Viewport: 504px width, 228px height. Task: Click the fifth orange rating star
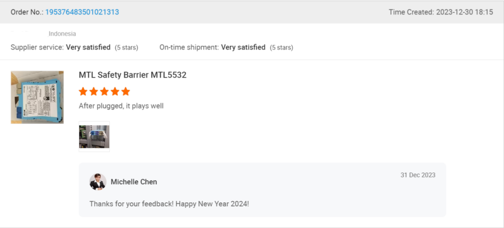[125, 92]
